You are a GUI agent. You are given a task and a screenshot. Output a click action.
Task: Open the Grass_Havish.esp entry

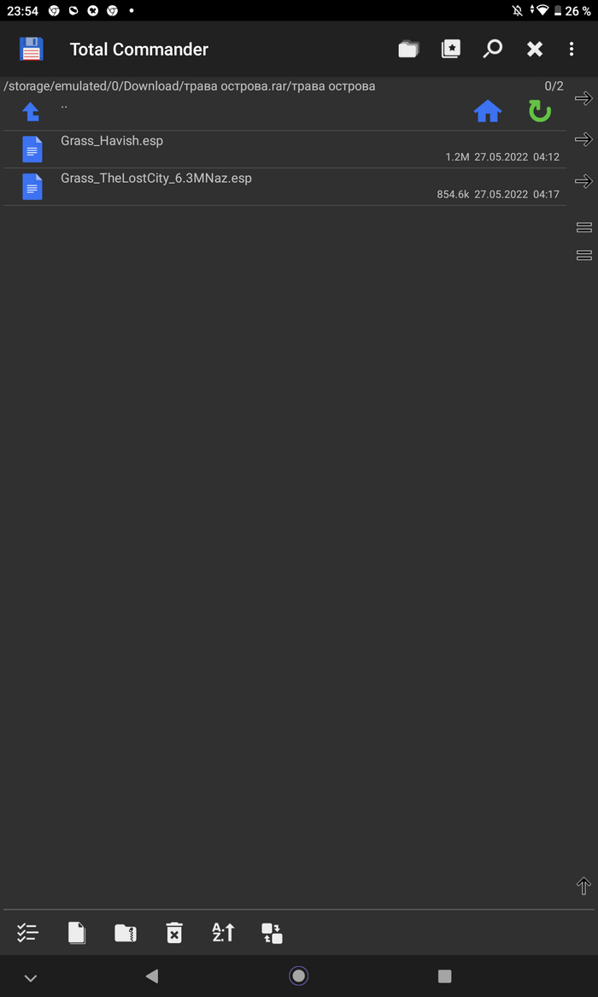tap(284, 150)
